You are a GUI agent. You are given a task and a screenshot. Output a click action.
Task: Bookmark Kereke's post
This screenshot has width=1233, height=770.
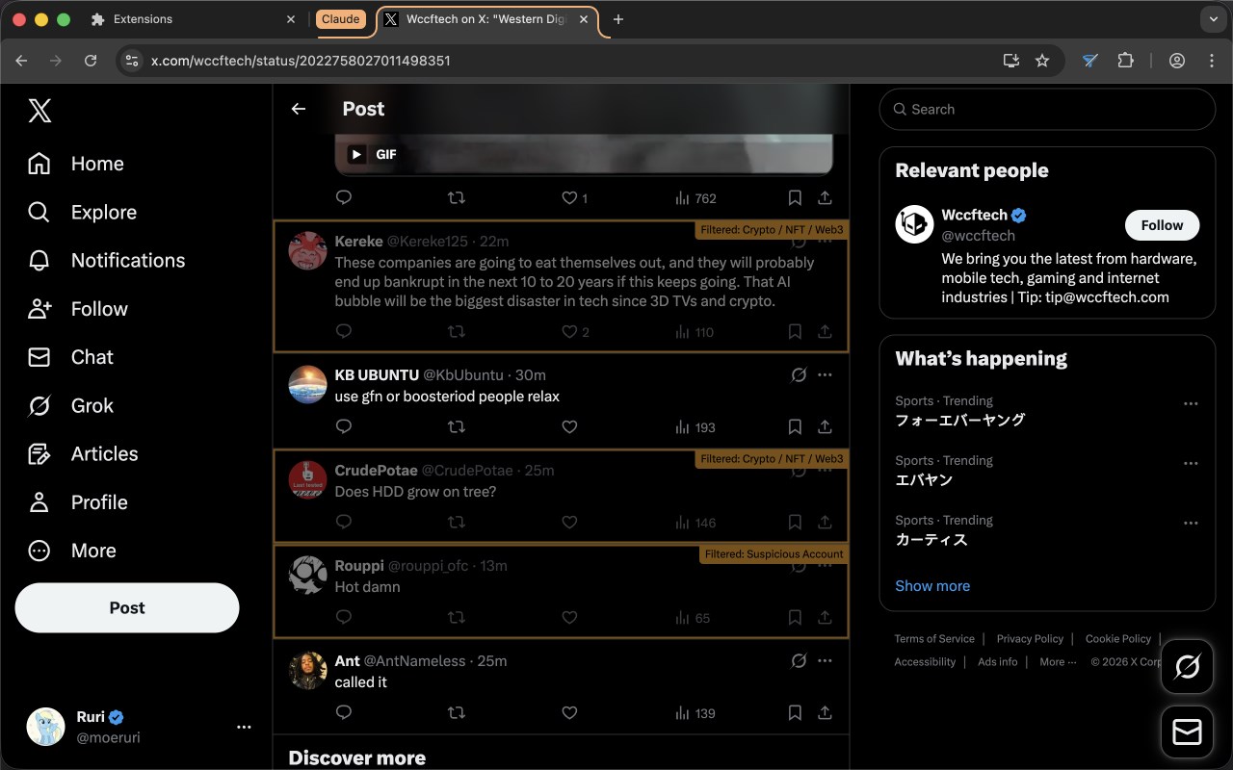click(x=795, y=331)
